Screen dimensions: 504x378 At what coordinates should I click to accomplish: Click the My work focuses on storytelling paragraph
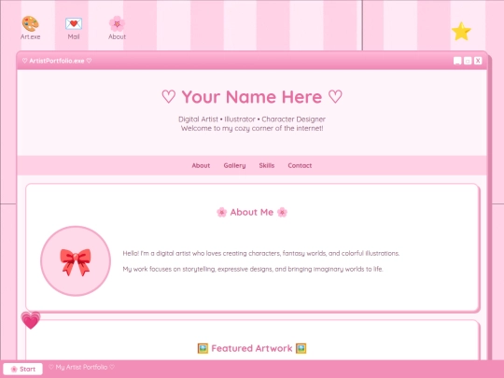253,269
